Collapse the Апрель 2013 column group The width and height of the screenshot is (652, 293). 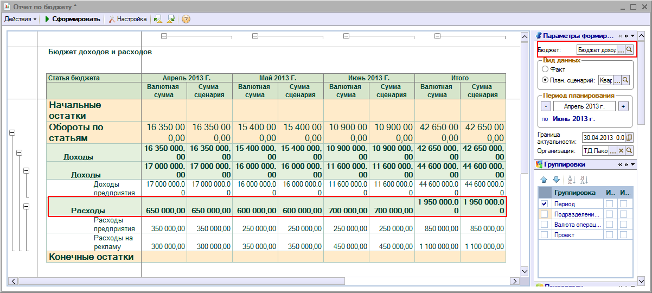pyautogui.click(x=164, y=36)
